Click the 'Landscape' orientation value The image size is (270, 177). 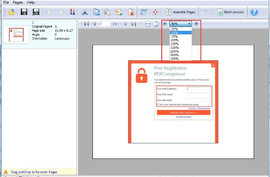click(62, 38)
